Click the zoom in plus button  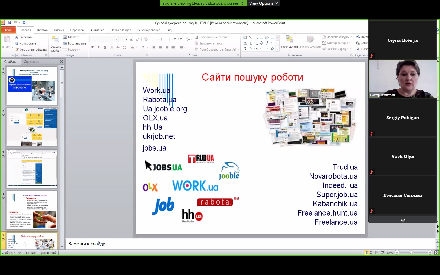point(430,252)
